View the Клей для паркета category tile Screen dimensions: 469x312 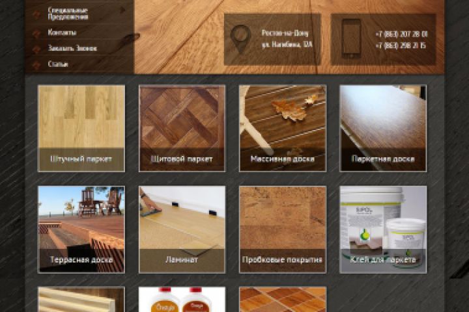(x=383, y=229)
